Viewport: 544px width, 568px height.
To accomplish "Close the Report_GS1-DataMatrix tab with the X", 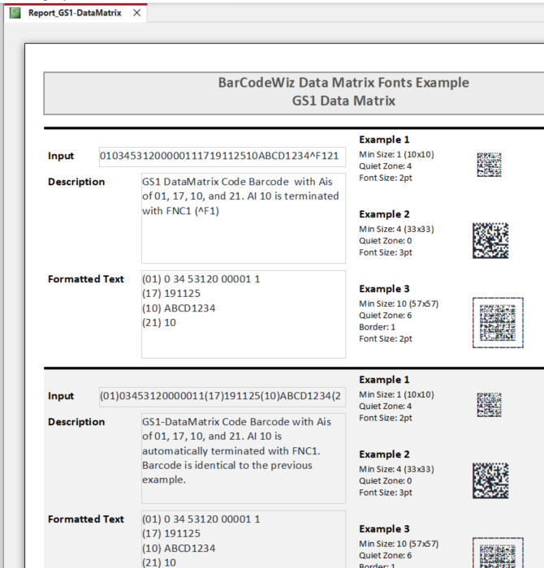I will tap(136, 13).
